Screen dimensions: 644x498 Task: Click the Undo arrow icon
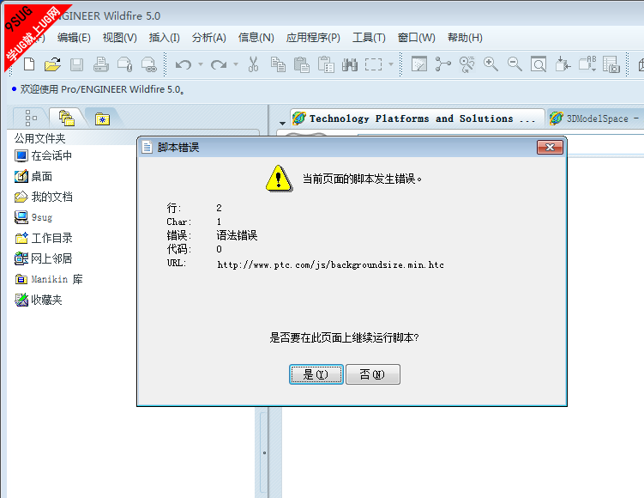[x=184, y=64]
